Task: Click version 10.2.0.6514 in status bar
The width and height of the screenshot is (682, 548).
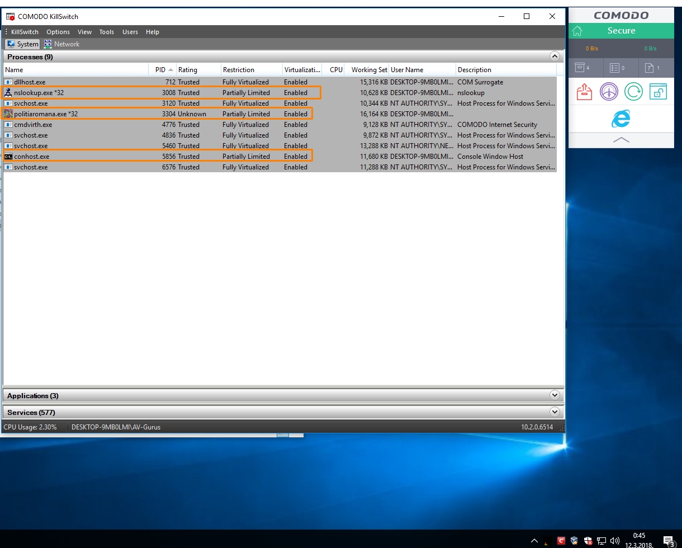Action: pos(537,427)
